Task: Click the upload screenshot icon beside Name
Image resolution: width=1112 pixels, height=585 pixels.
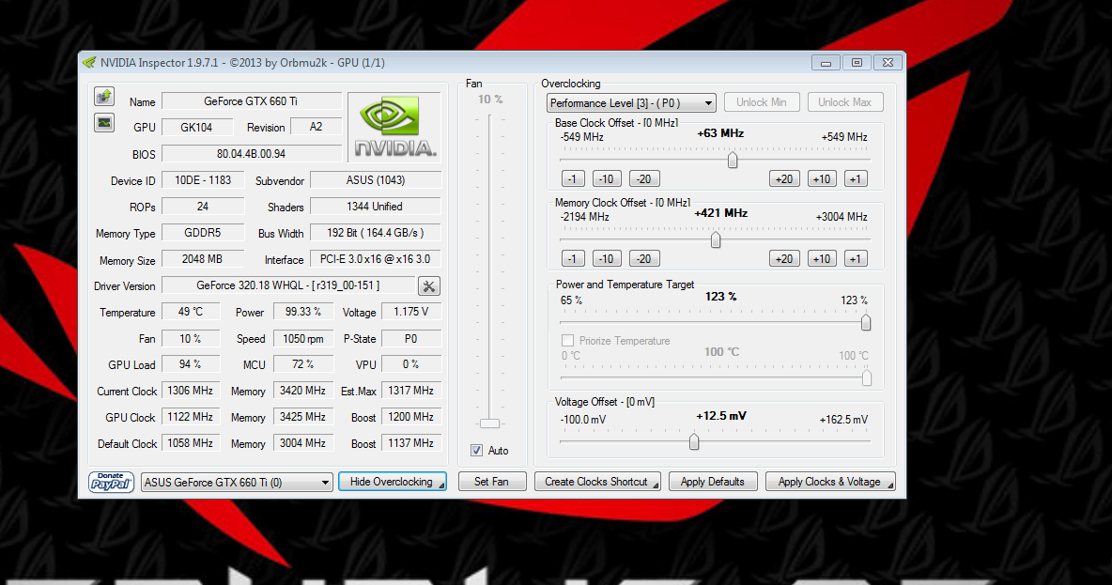Action: [x=104, y=97]
